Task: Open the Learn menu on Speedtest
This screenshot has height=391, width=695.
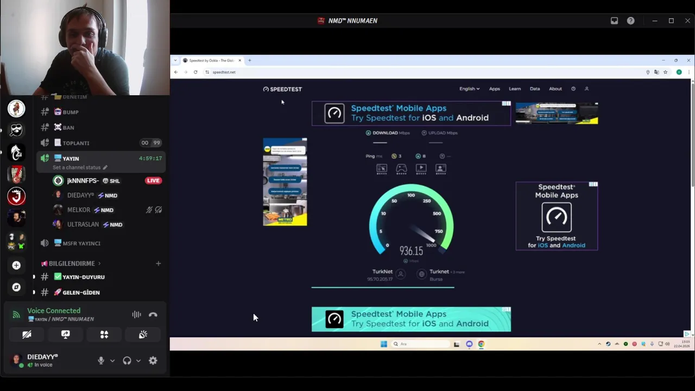Action: tap(515, 89)
